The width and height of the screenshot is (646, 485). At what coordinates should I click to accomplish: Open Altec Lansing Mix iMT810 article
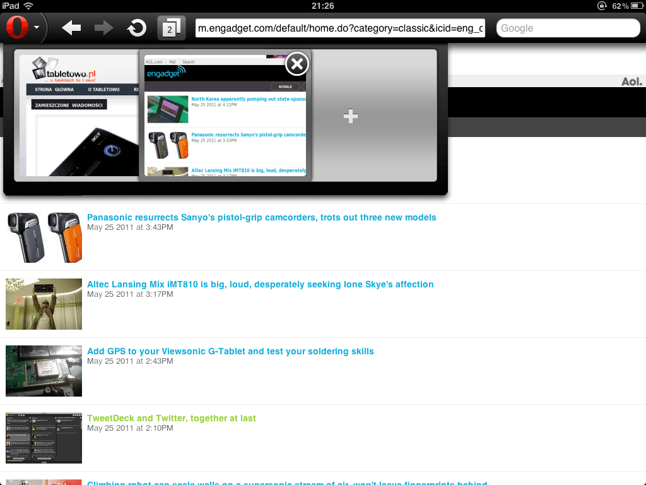260,284
